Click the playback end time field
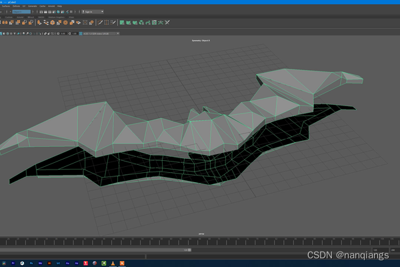The height and width of the screenshot is (267, 400). coord(381,250)
